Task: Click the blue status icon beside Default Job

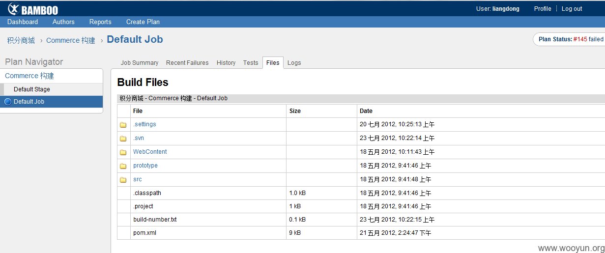Action: [7, 102]
